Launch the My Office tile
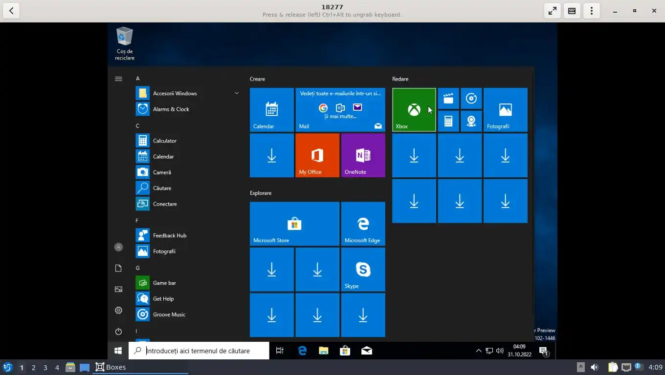 (x=317, y=155)
